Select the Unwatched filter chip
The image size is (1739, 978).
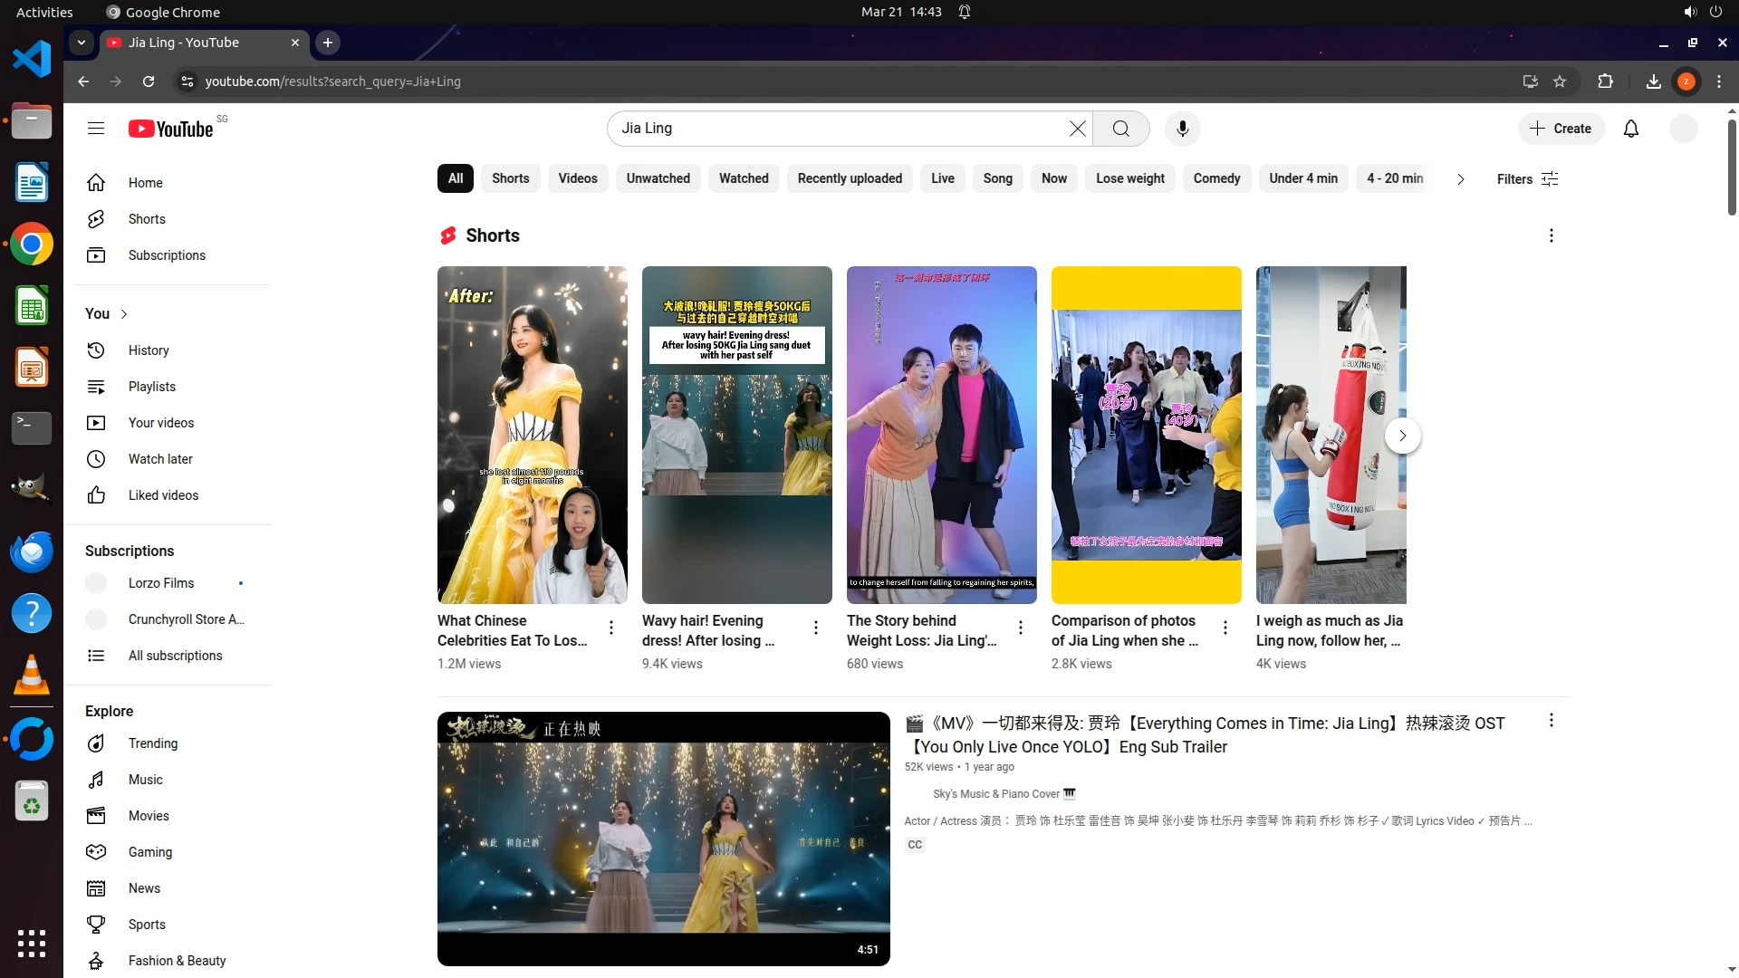[x=658, y=178]
